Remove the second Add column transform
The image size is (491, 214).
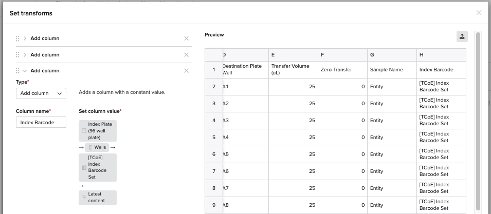(x=186, y=55)
